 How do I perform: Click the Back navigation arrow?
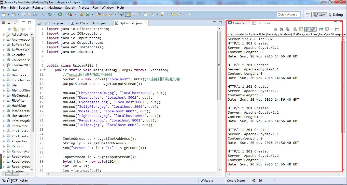click(179, 14)
